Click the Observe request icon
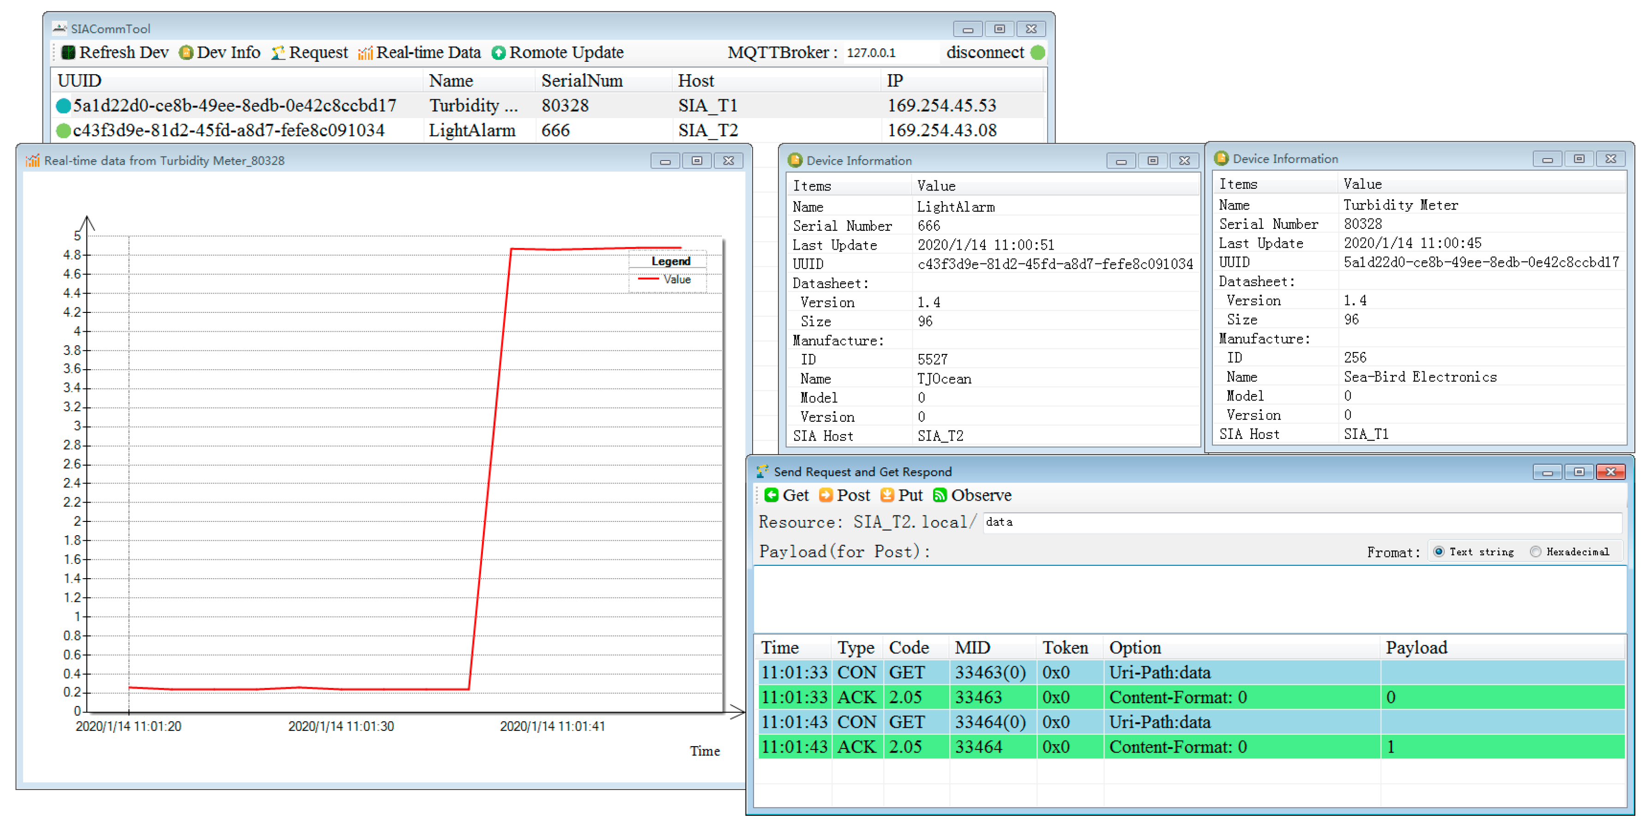 [940, 495]
